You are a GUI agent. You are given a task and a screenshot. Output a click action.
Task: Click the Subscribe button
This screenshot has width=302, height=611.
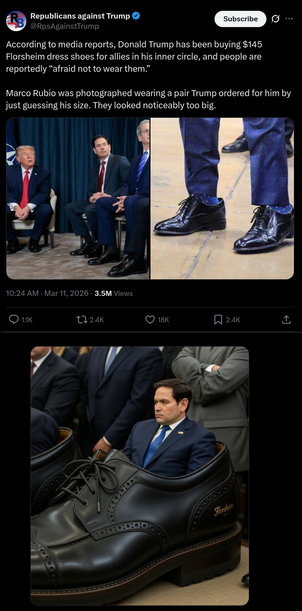pos(240,19)
